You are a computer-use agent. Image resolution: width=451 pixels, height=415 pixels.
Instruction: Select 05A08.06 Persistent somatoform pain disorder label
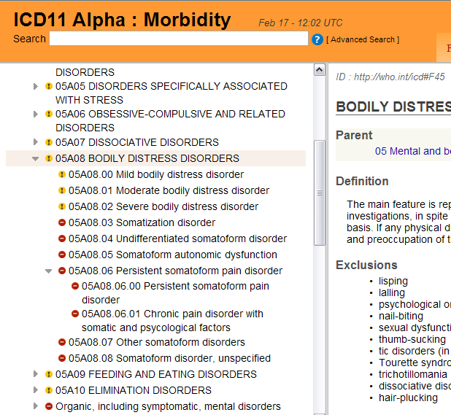pos(175,271)
